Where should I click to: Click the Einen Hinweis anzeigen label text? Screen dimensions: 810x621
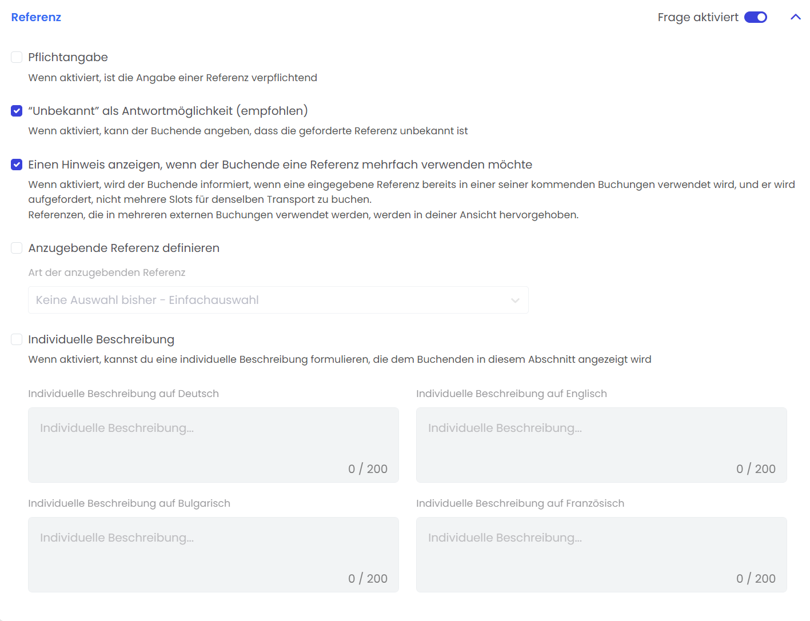pyautogui.click(x=280, y=165)
